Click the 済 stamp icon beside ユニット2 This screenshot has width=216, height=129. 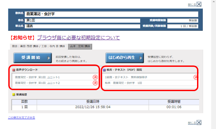coord(95,83)
